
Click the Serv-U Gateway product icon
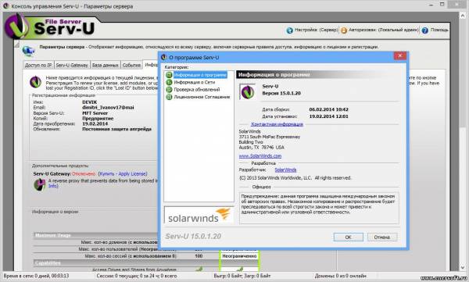[x=40, y=185]
